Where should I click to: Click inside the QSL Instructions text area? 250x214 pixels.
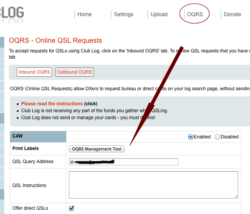click(x=153, y=185)
